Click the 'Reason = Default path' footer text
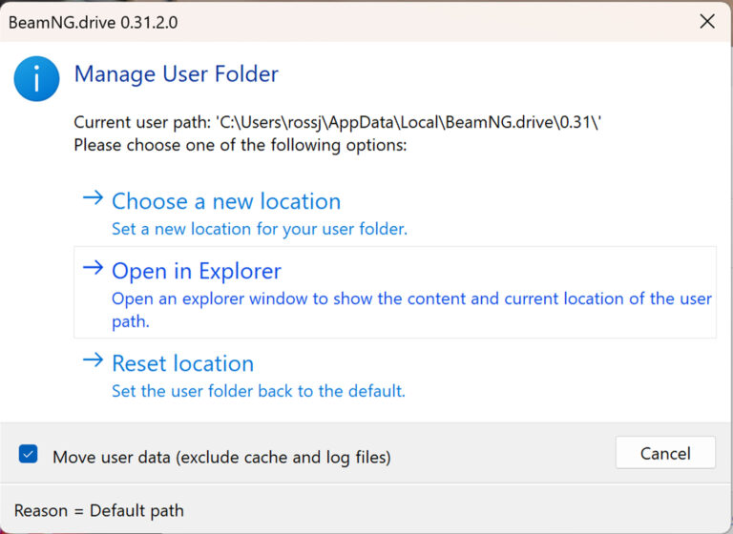The width and height of the screenshot is (733, 534). click(98, 510)
